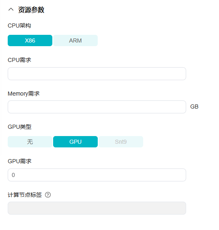The height and width of the screenshot is (230, 219).
Task: Focus the CPU需求 input field
Action: (x=97, y=74)
